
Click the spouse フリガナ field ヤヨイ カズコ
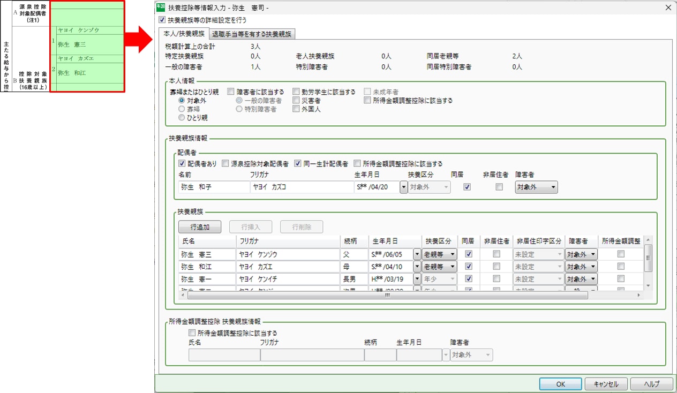coord(300,187)
